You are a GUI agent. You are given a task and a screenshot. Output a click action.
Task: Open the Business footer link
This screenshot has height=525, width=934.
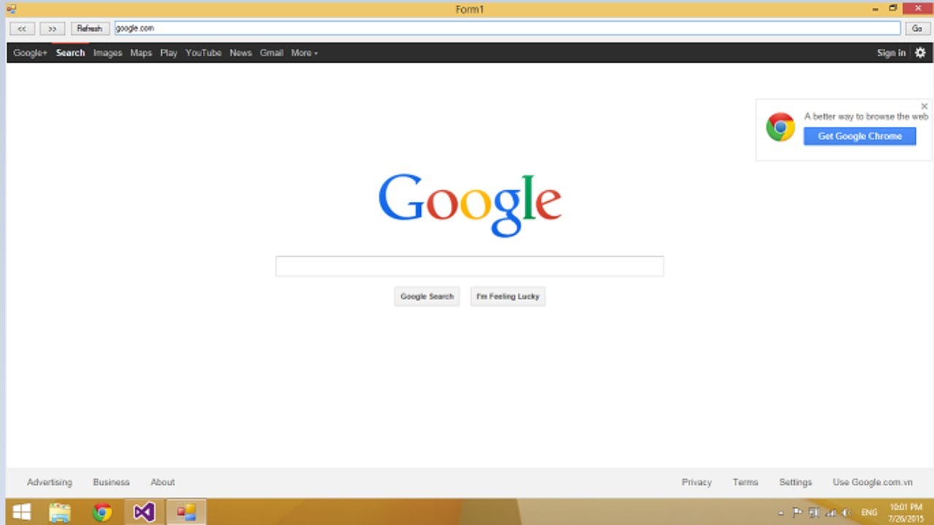[111, 482]
